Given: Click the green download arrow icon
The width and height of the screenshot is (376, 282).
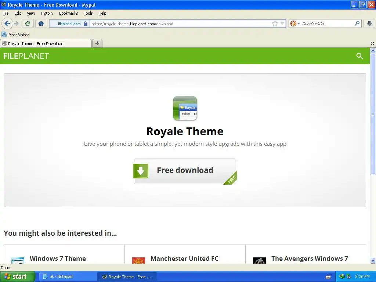Looking at the screenshot, I should 141,171.
